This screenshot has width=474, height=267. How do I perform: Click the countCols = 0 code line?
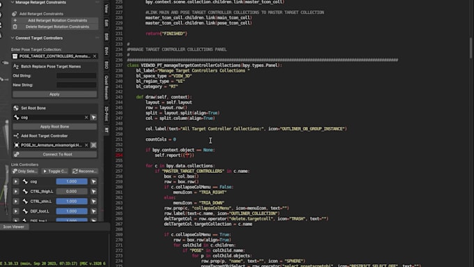(x=161, y=139)
